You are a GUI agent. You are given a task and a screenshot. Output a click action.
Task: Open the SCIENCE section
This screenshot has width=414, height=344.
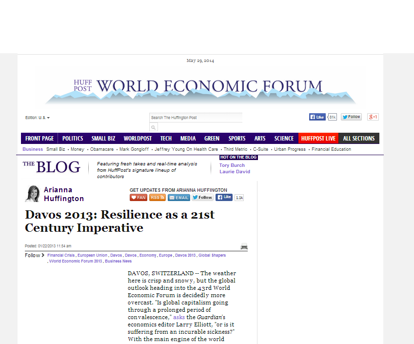click(284, 139)
